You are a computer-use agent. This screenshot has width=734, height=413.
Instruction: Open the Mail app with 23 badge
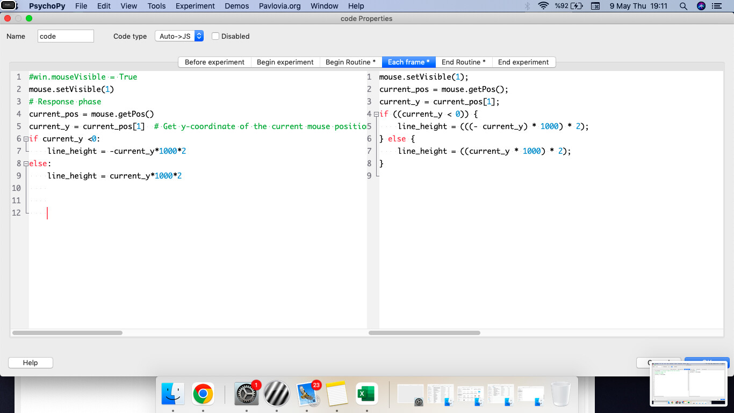pos(307,395)
